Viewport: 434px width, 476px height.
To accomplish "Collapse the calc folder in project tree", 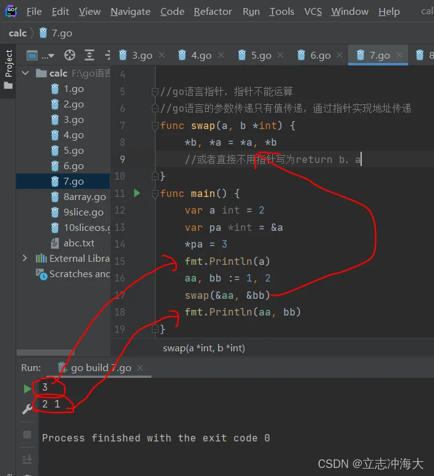I will tap(25, 73).
